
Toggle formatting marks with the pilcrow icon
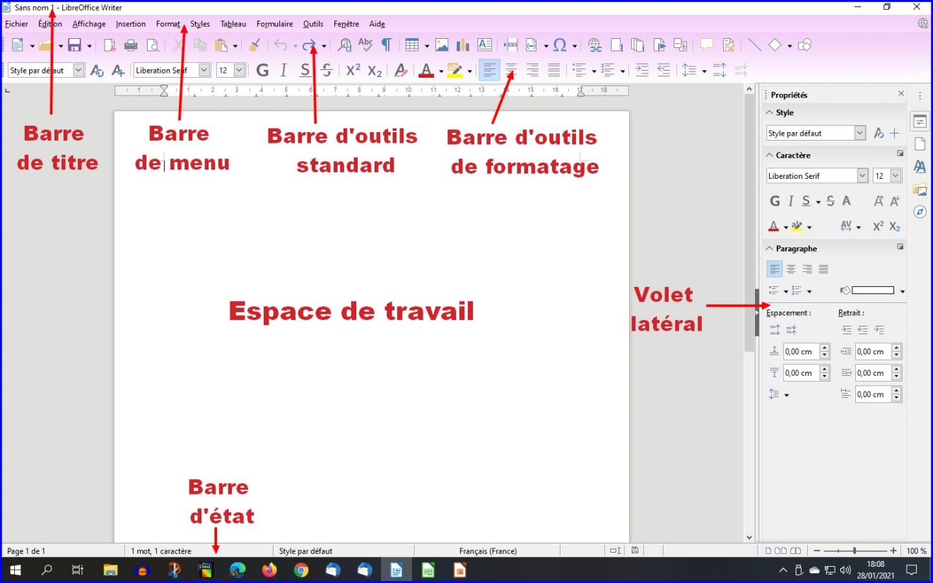(x=387, y=45)
